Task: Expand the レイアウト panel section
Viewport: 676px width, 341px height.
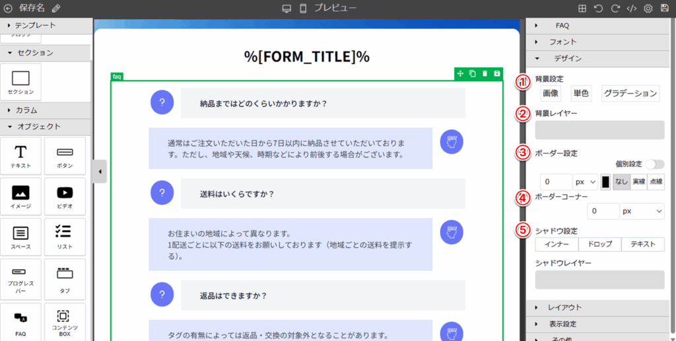Action: coord(565,307)
